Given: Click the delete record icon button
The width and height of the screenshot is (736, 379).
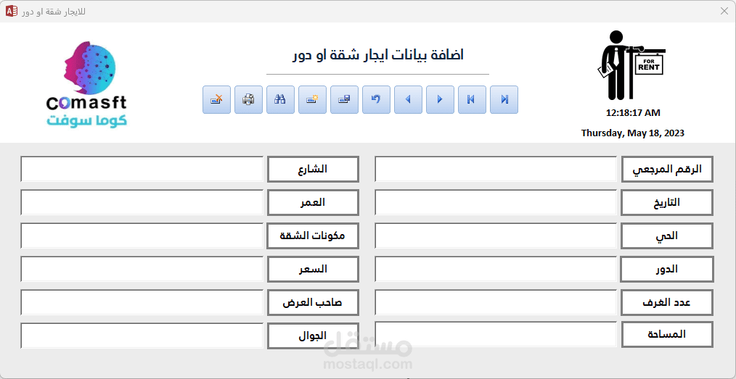Looking at the screenshot, I should point(216,100).
